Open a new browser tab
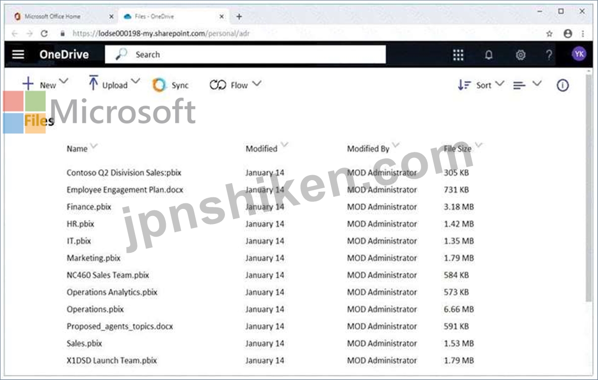Screen dimensions: 598x380 [239, 16]
